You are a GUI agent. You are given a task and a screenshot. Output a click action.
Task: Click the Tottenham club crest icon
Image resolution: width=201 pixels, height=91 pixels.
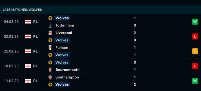(x=50, y=25)
